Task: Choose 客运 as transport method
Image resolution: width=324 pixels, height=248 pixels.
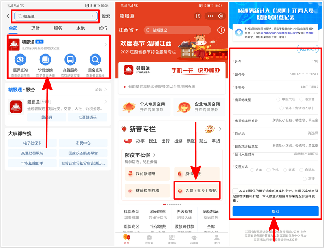Action: (x=285, y=170)
